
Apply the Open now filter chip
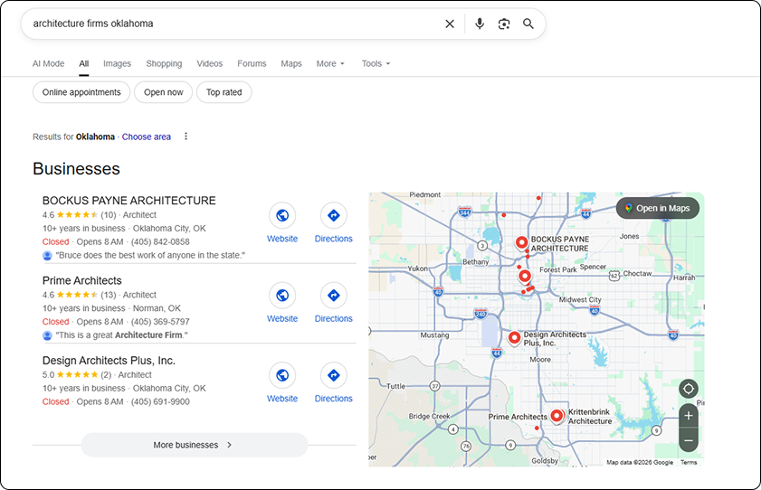pyautogui.click(x=164, y=92)
